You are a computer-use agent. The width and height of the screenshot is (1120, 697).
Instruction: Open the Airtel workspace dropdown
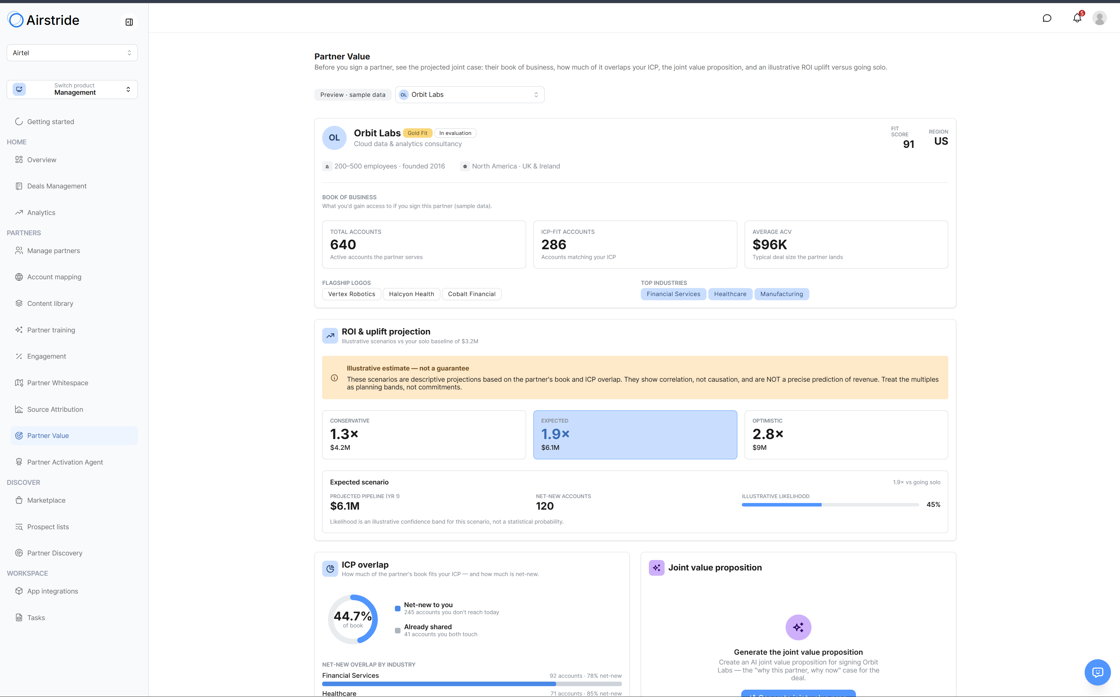pyautogui.click(x=72, y=53)
